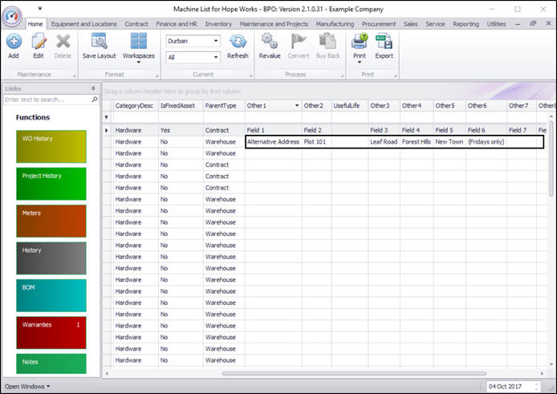Screen dimensions: 557x394
Task: Click the Project History tile
Action: 51,184
